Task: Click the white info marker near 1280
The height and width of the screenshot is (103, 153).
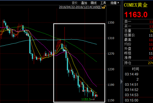Action: 65,50
